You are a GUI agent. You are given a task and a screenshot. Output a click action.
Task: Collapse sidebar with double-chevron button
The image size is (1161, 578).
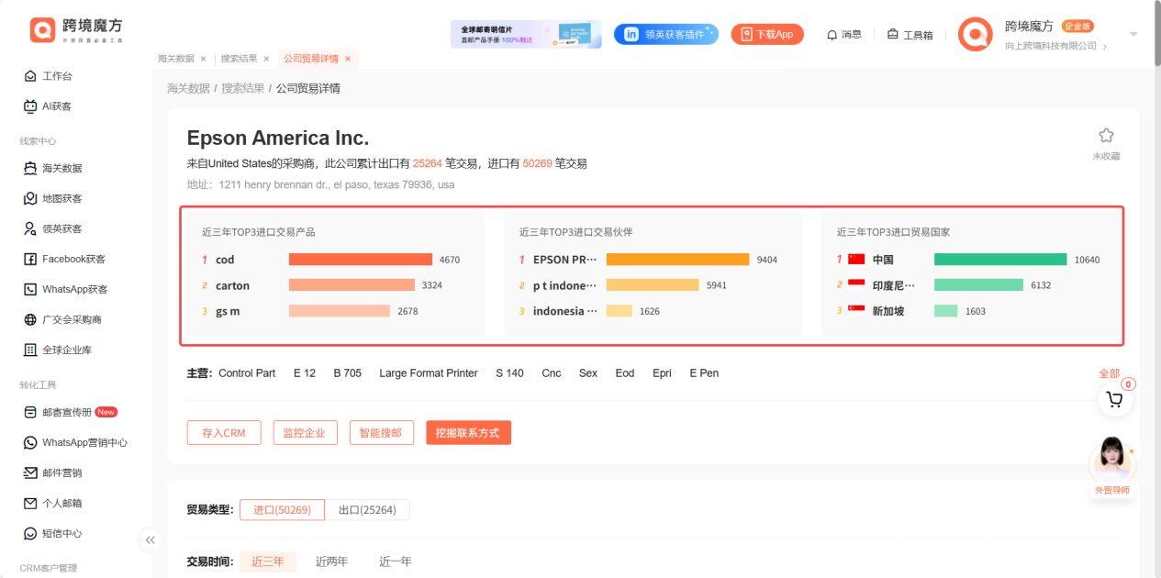(151, 539)
